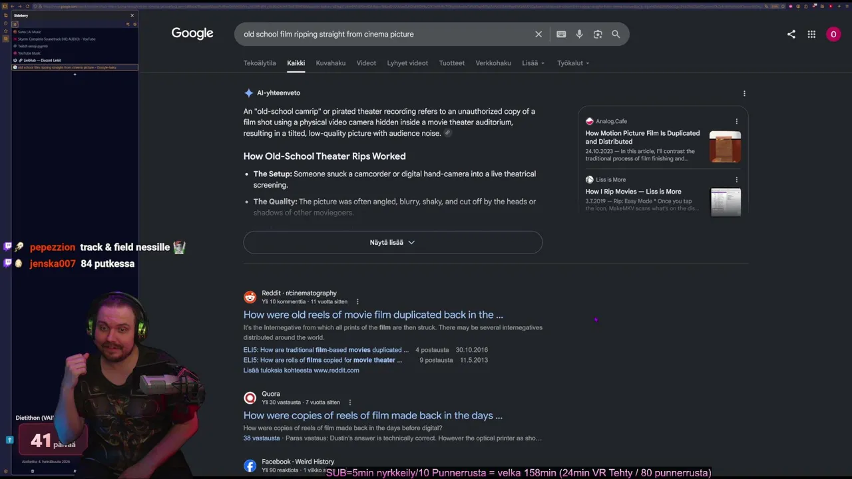852x479 pixels.
Task: Click inside the Google search field
Action: point(386,34)
